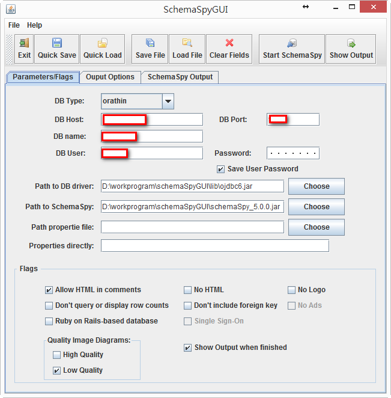Viewport: 391px width, 398px height.
Task: Enable Don't query or display row counts
Action: click(49, 305)
